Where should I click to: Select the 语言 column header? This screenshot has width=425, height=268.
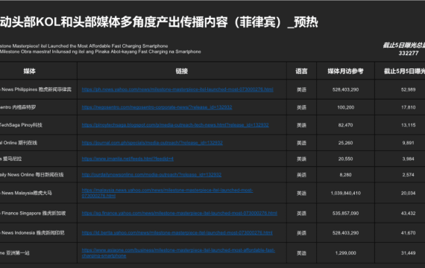tap(301, 71)
